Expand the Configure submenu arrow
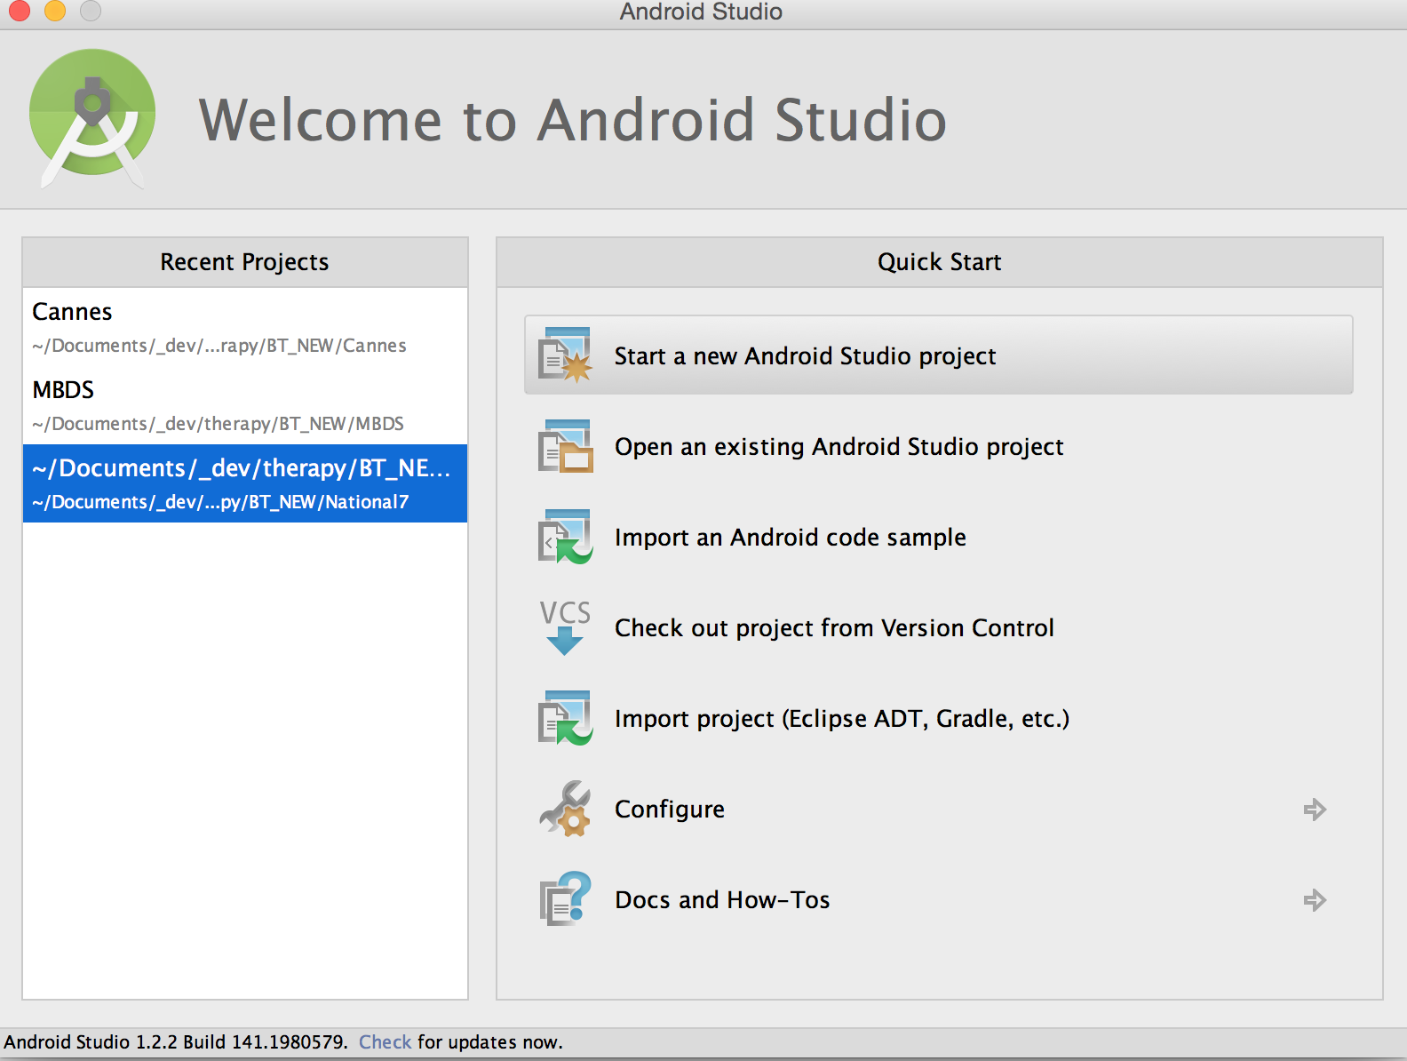The image size is (1407, 1061). 1315,810
